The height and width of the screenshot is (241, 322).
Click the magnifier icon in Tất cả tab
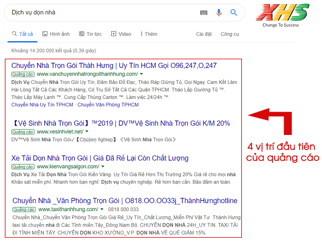(x=14, y=34)
